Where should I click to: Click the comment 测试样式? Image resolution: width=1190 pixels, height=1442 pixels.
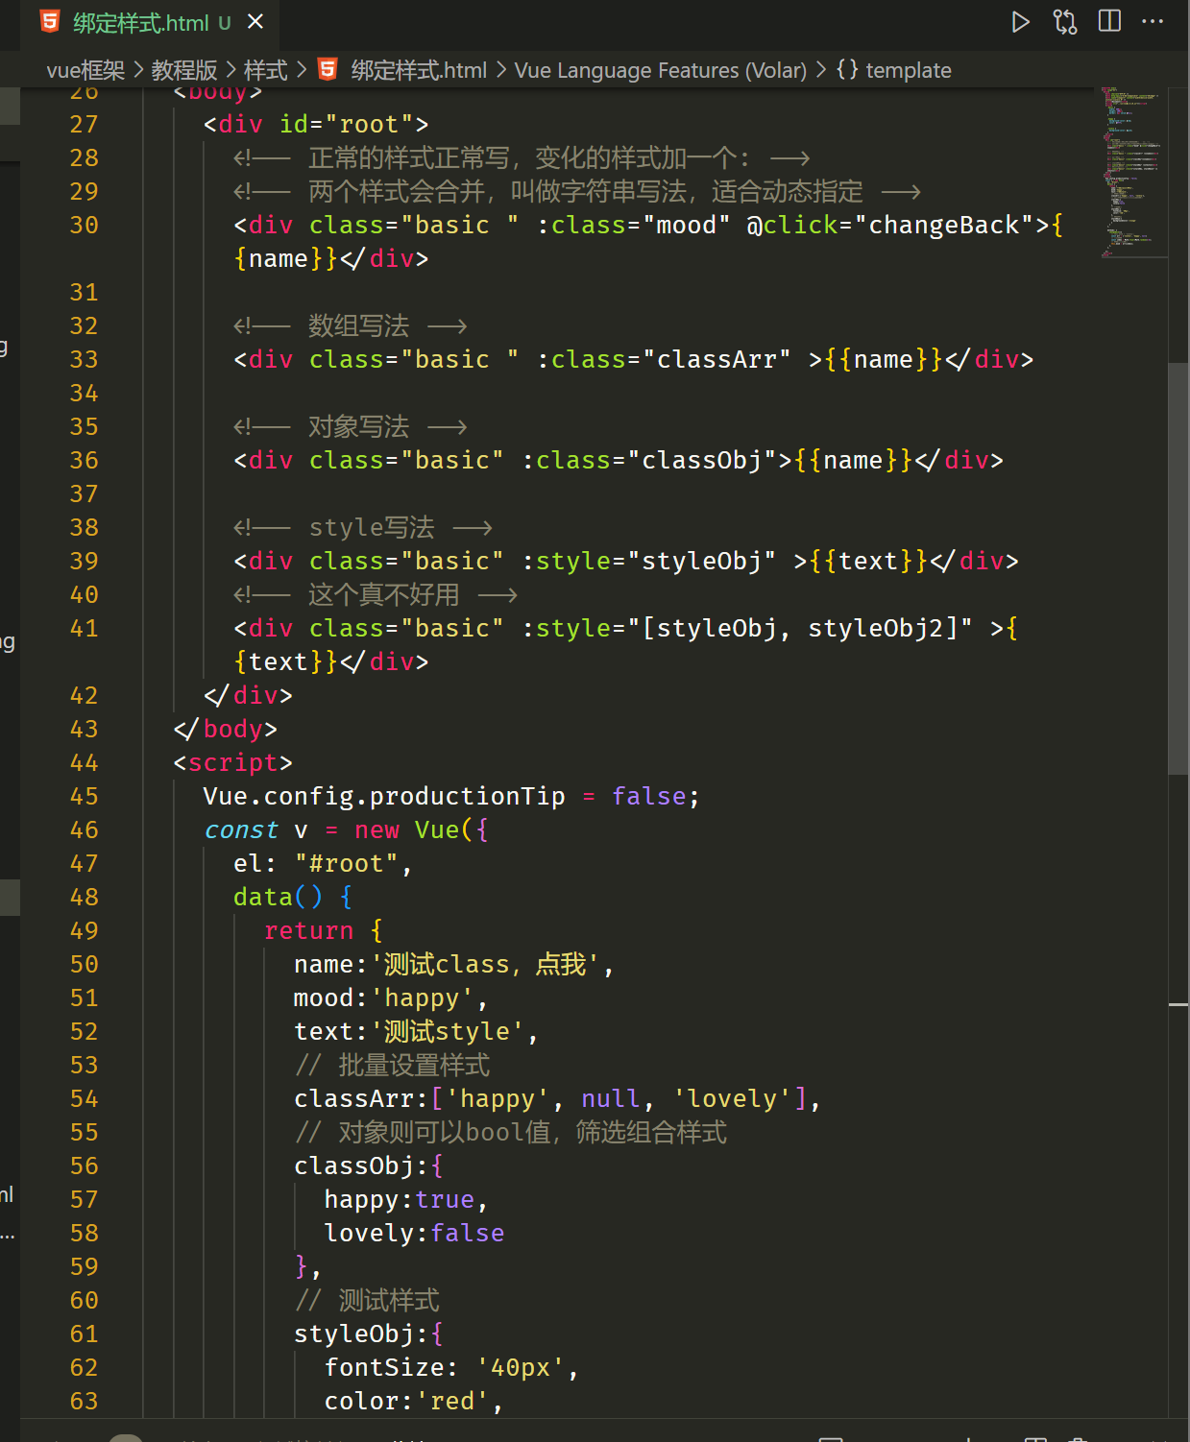point(389,1300)
